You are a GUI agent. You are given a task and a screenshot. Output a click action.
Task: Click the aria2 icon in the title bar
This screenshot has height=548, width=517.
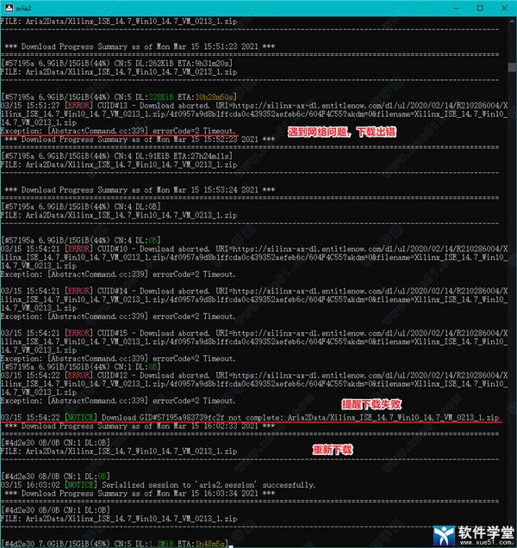[9, 8]
